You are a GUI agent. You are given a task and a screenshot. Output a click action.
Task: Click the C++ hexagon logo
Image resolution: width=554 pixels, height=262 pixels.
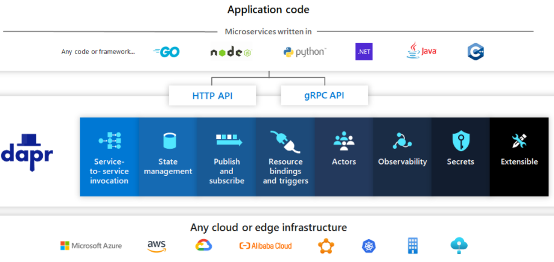click(x=476, y=52)
